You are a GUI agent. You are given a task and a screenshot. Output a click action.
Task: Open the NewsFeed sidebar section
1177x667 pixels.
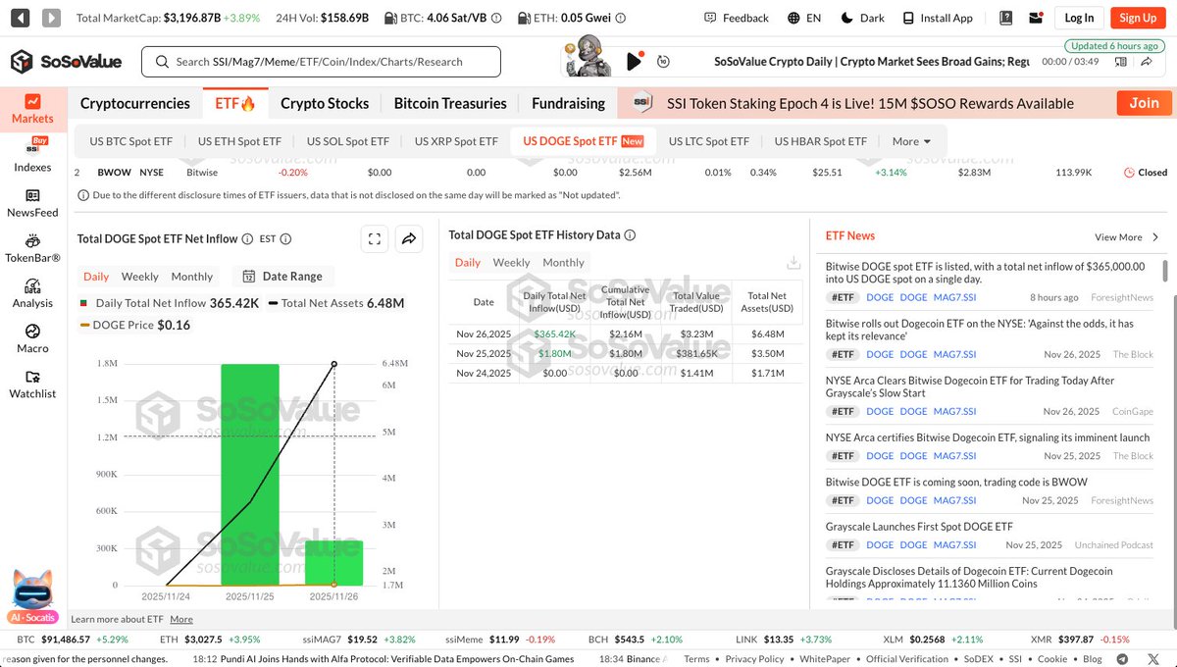pos(32,204)
